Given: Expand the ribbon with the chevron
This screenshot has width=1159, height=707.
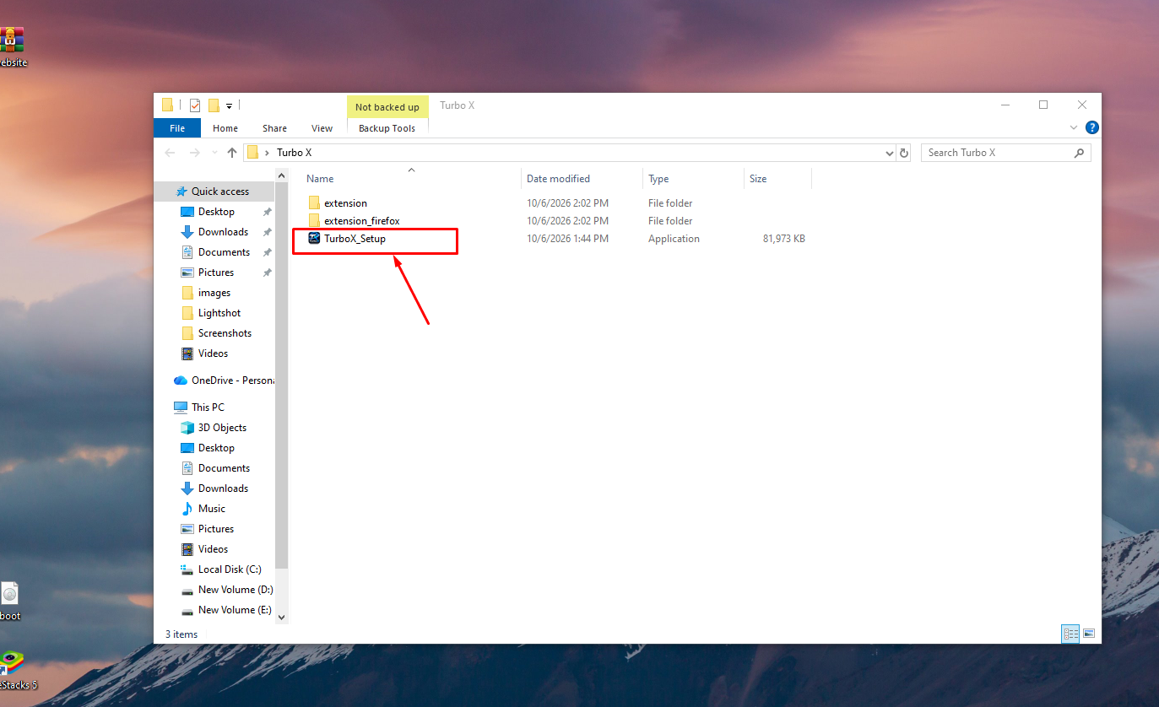Looking at the screenshot, I should tap(1074, 128).
